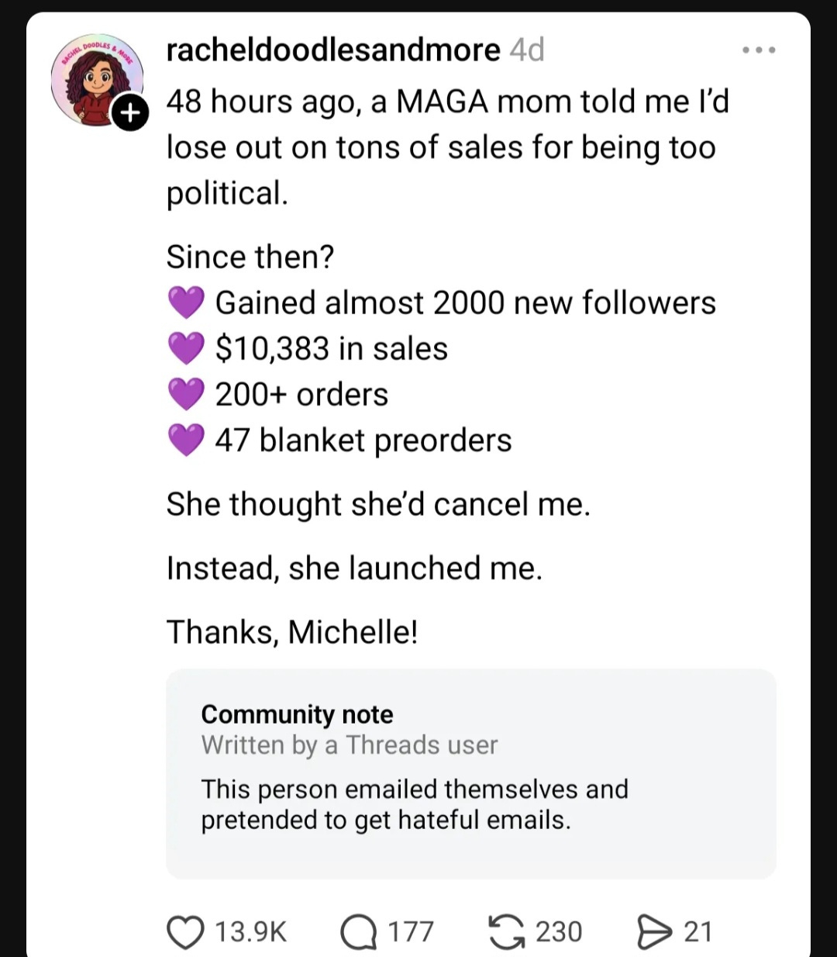Tap the "Thanks, Michelle!" line

coord(292,631)
